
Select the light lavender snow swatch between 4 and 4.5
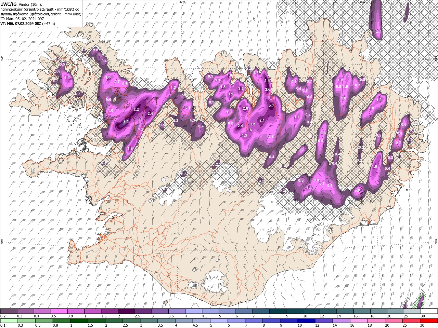tap(194, 311)
